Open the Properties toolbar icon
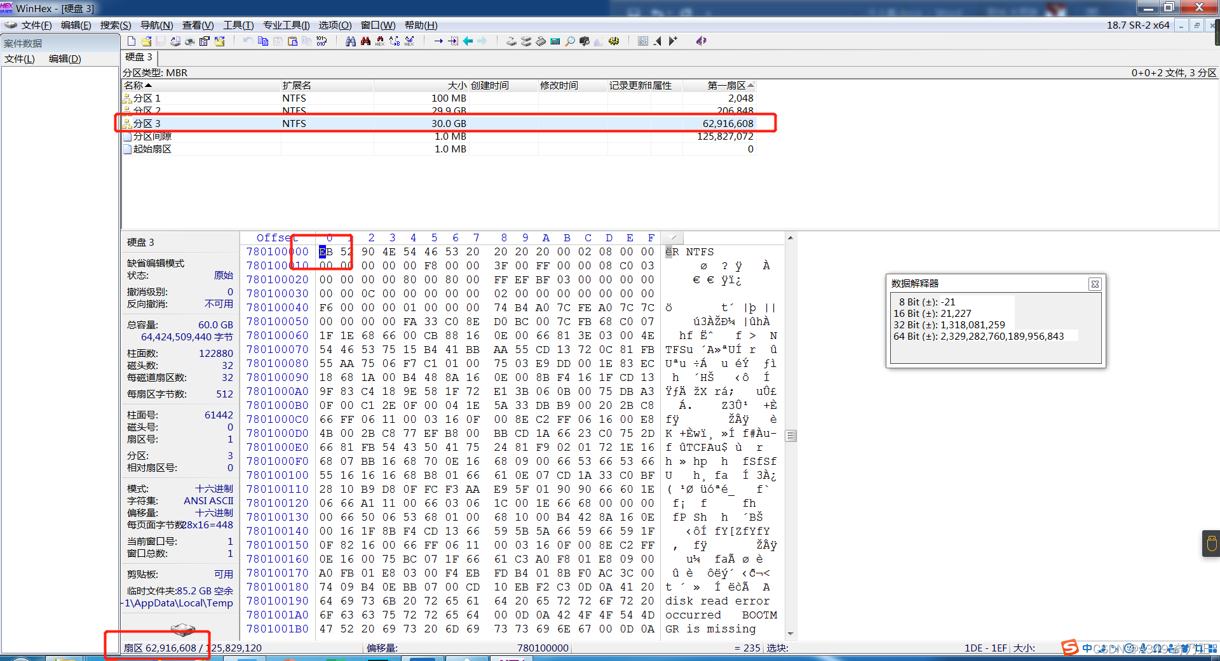Image resolution: width=1220 pixels, height=661 pixels. pyautogui.click(x=205, y=41)
